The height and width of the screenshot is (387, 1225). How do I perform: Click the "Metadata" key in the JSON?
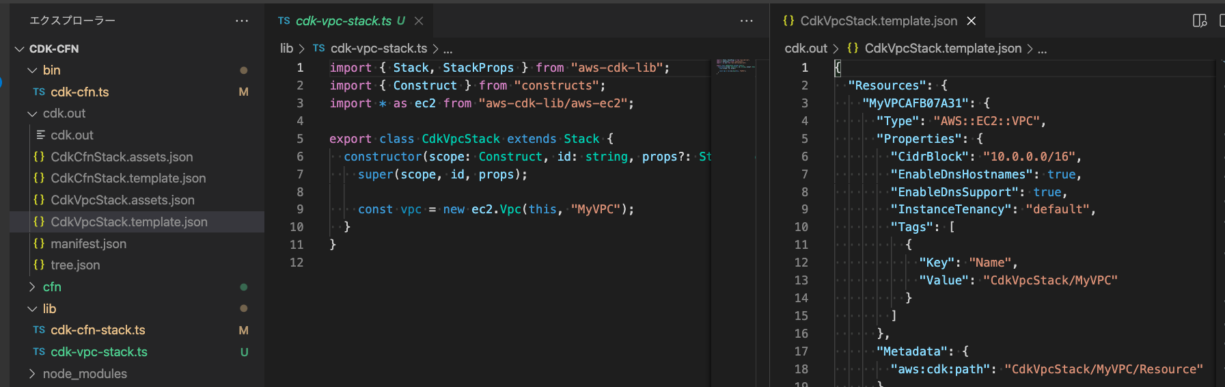tap(912, 351)
